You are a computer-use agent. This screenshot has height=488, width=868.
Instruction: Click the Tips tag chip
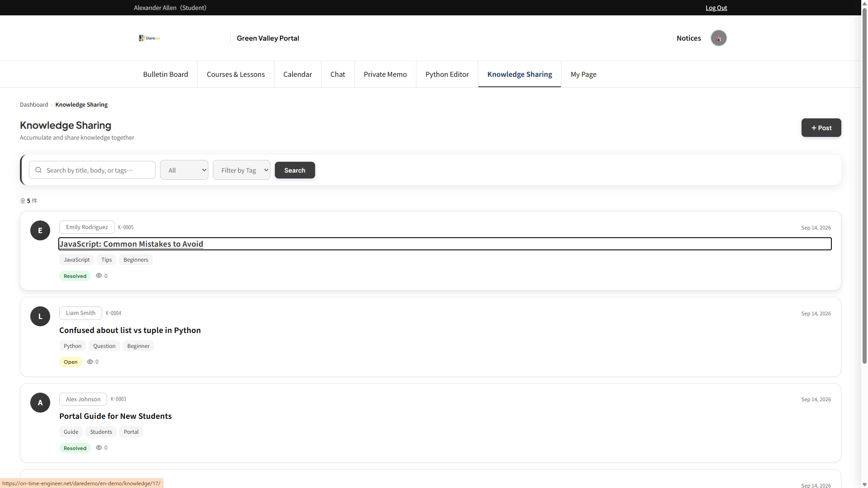coord(106,260)
